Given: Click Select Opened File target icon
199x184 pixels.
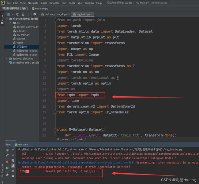Looking at the screenshot, I should [18, 14].
